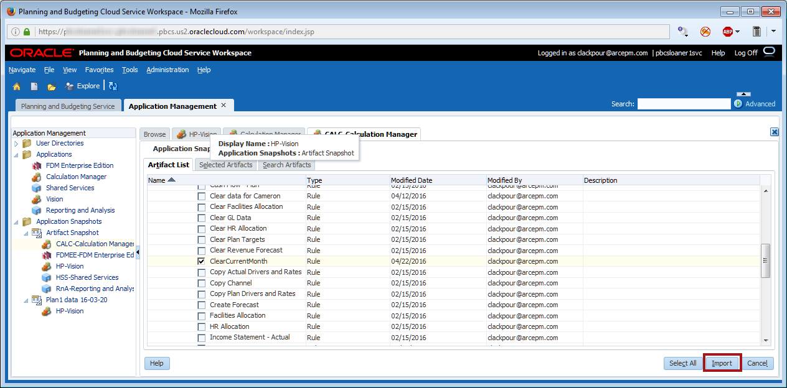
Task: Click the Help button at bottom left
Action: point(157,363)
